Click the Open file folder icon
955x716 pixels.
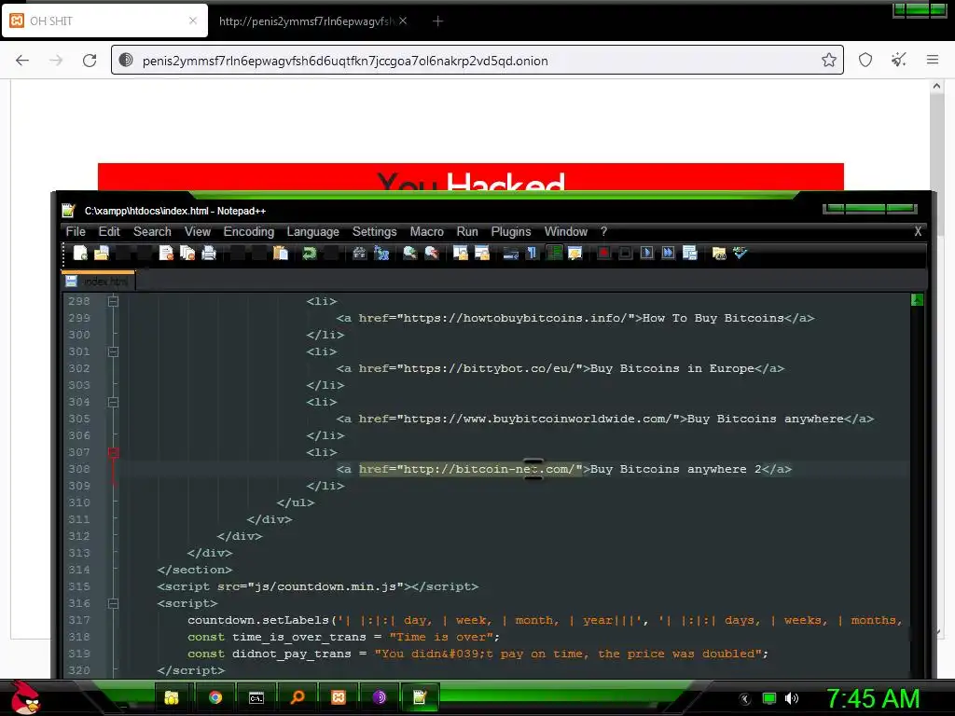point(102,253)
